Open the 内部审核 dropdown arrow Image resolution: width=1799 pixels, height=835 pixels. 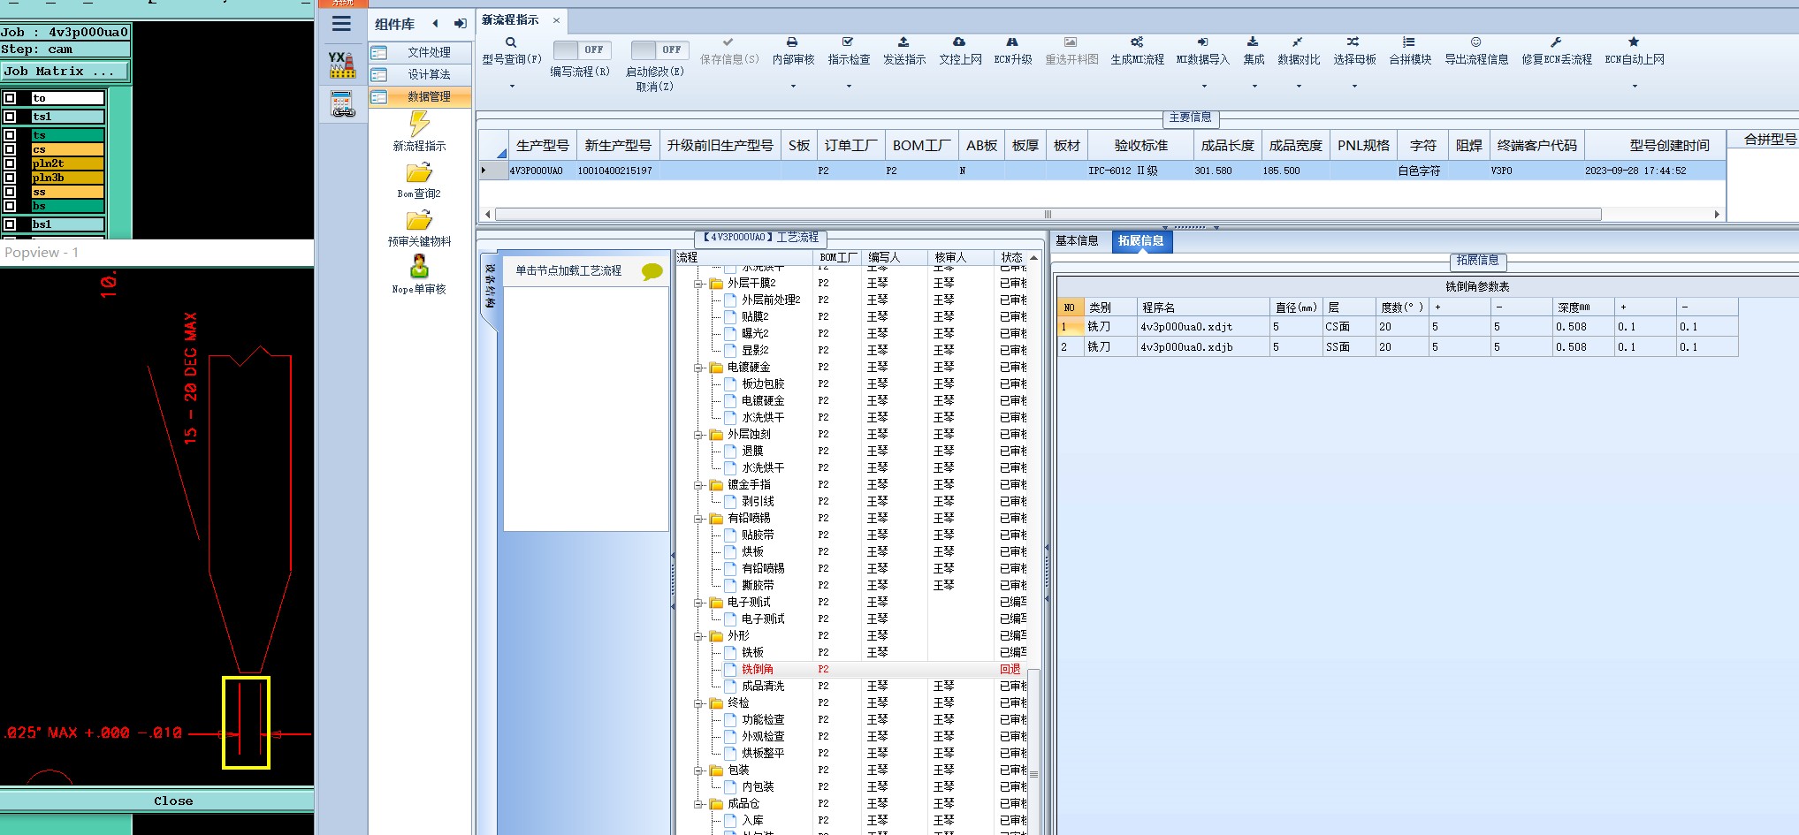(x=793, y=87)
